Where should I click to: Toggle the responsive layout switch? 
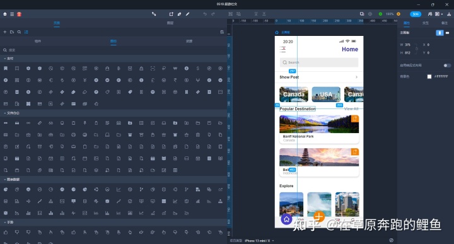coord(447,66)
